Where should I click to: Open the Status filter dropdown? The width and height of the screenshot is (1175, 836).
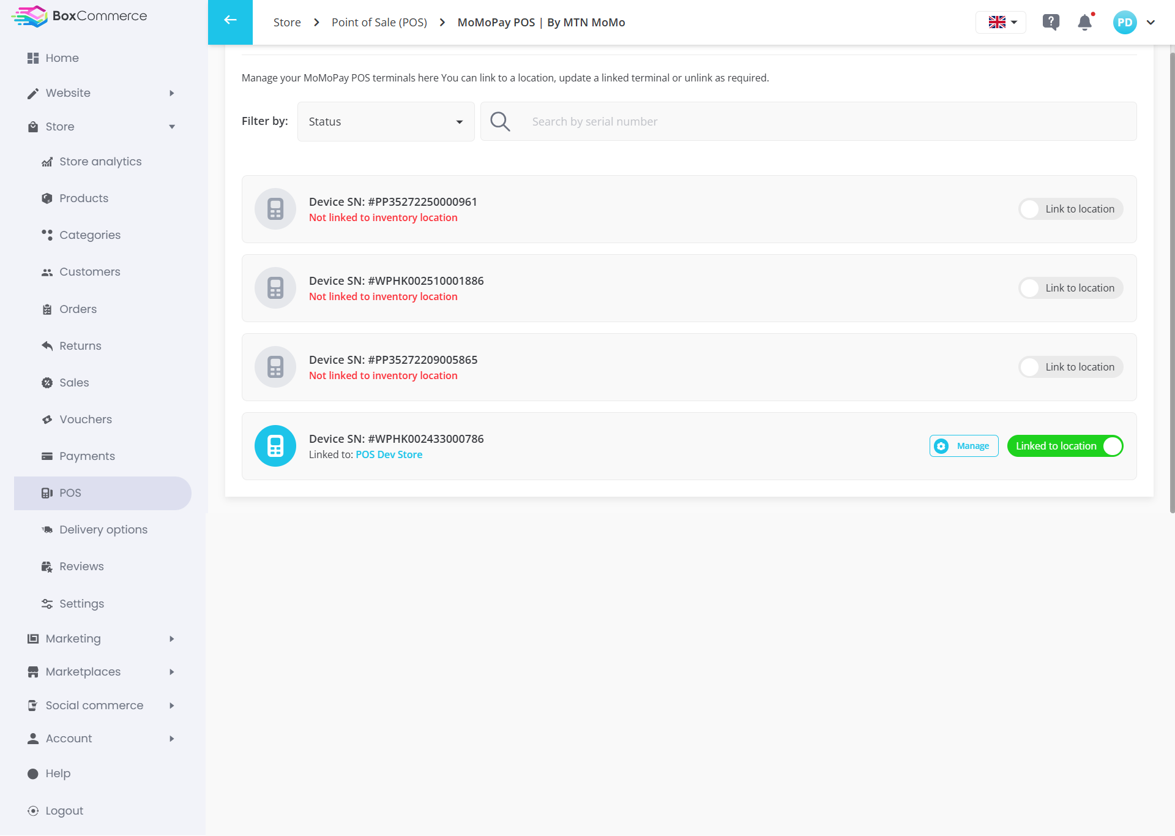click(386, 121)
